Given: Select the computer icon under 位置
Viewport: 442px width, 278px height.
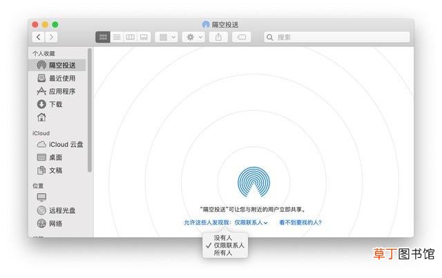Looking at the screenshot, I should click(41, 197).
